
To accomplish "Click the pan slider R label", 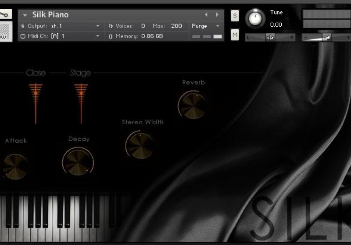I will click(292, 38).
